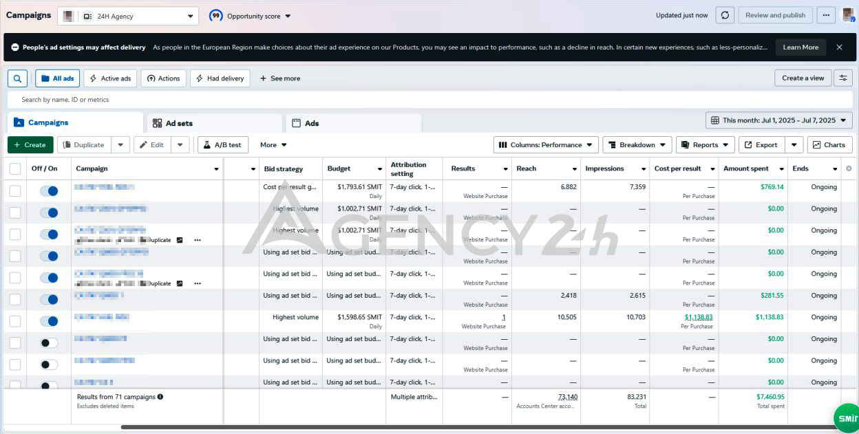Click the horizontal scrollbar under the table
Image resolution: width=859 pixels, height=434 pixels.
(x=478, y=427)
